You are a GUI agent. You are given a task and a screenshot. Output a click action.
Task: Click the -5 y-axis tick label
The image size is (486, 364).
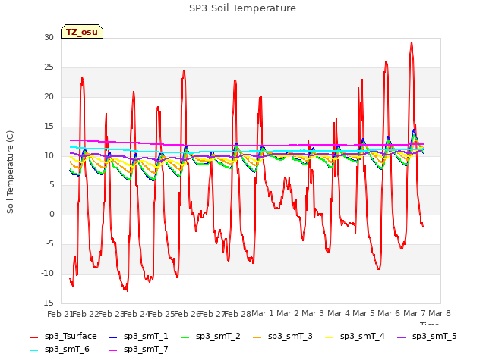point(49,244)
